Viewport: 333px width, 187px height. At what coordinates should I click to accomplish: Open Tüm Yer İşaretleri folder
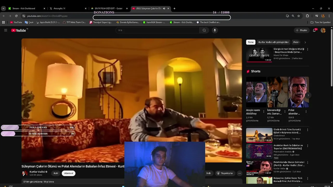[x=321, y=22]
